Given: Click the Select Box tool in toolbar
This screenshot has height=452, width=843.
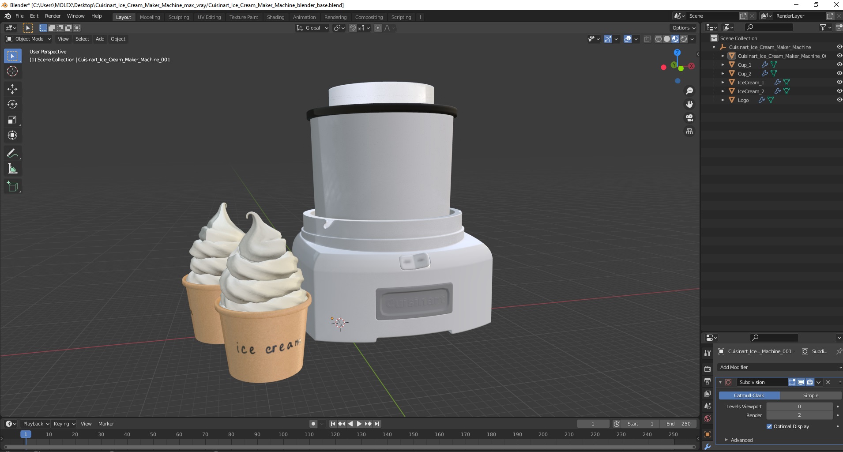Looking at the screenshot, I should tap(12, 56).
